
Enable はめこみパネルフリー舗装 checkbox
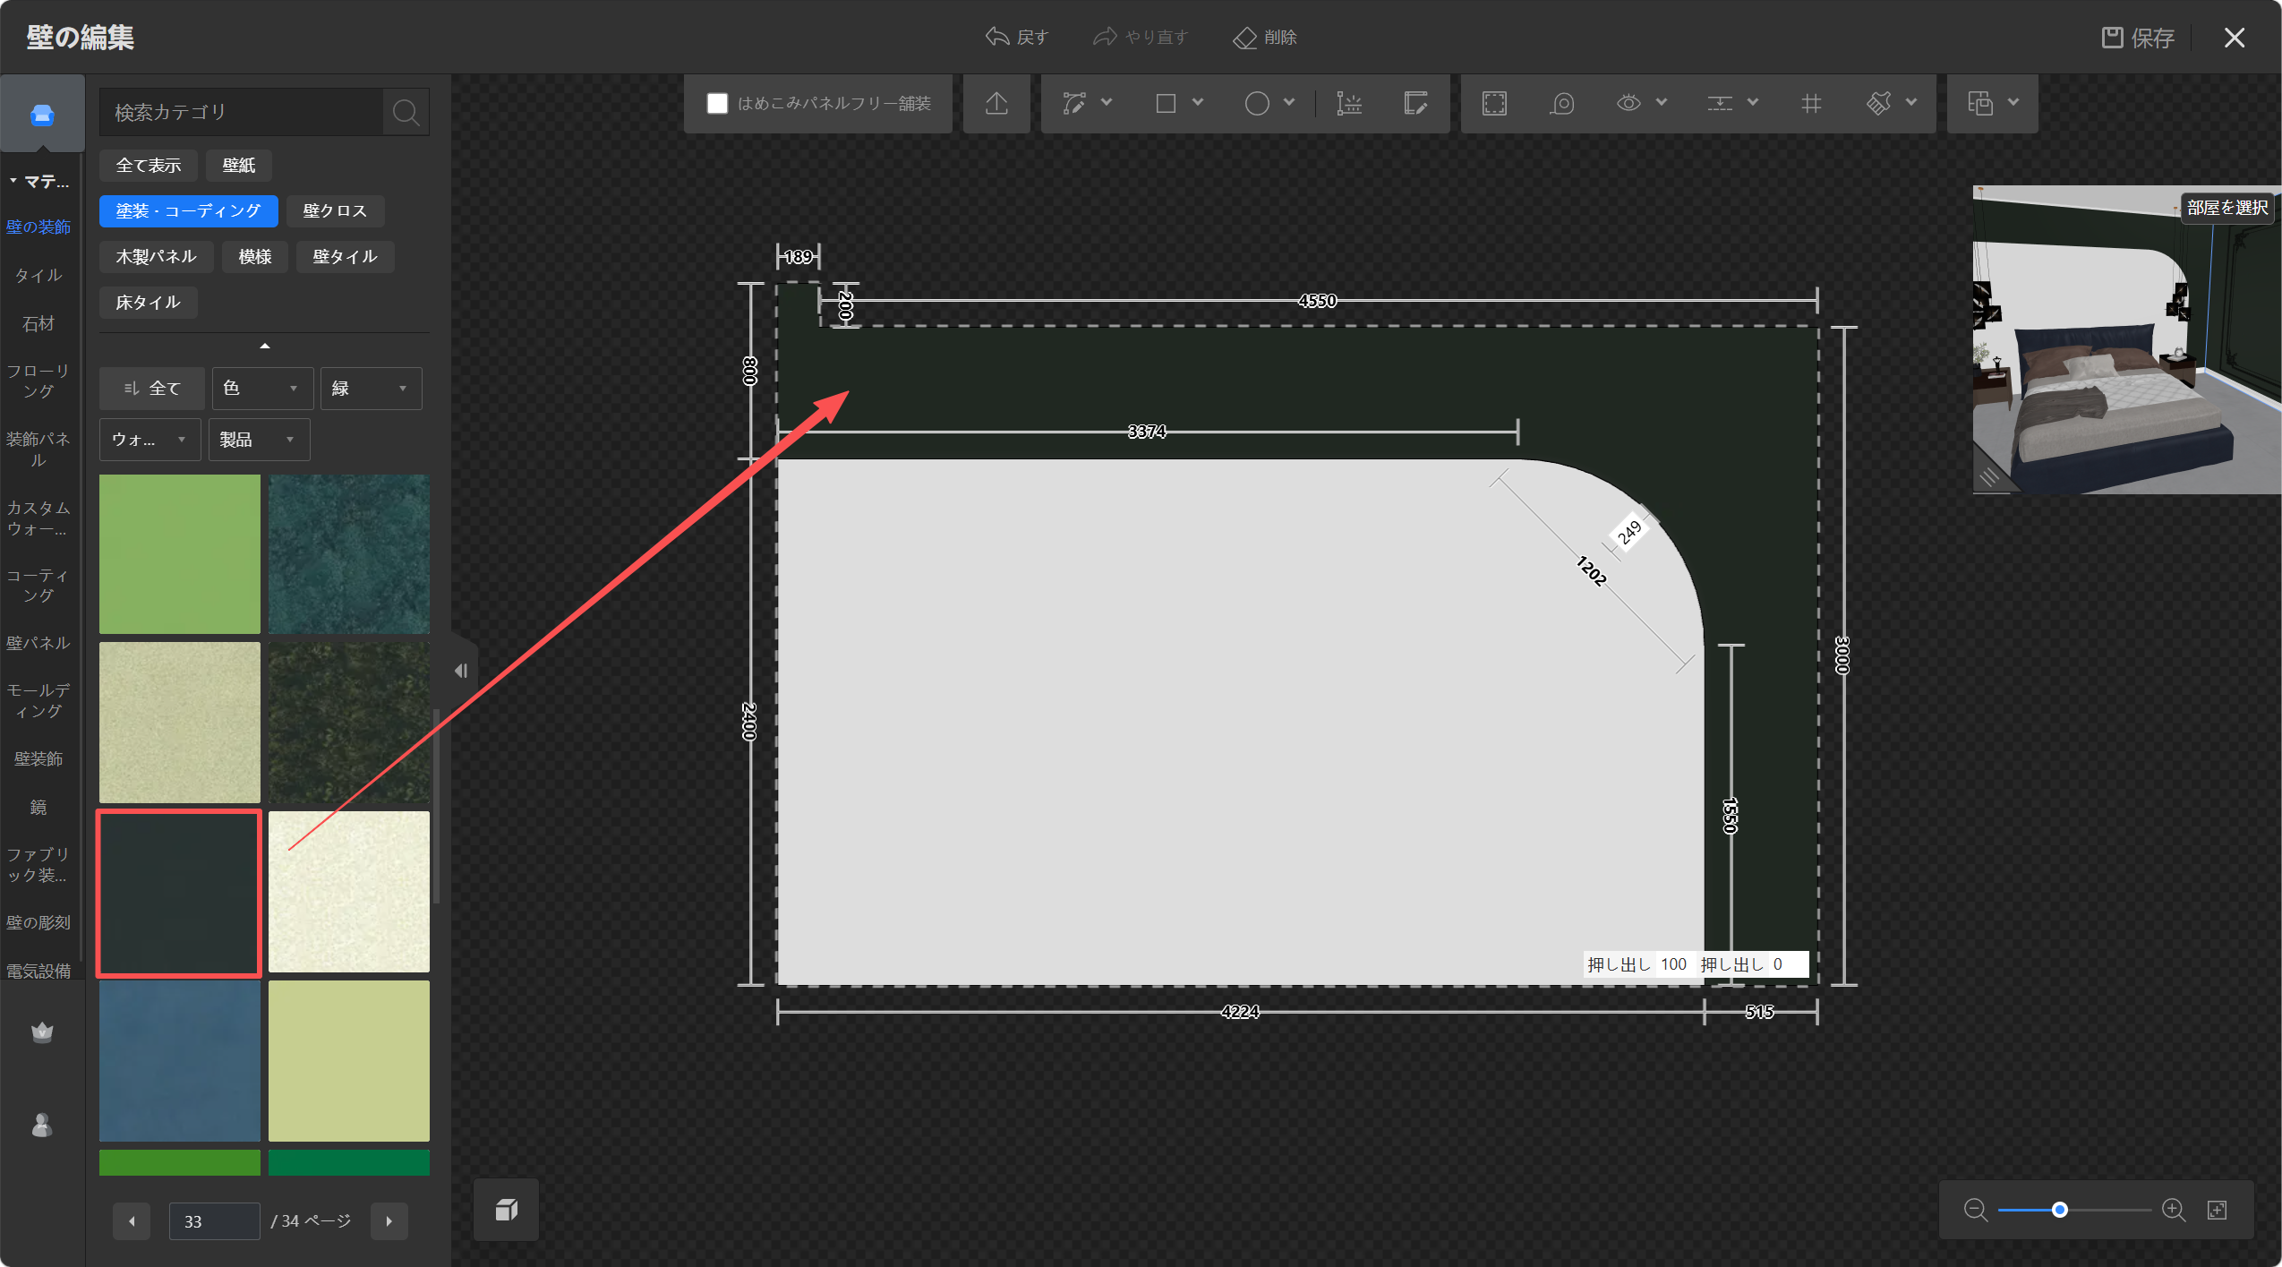click(x=717, y=104)
